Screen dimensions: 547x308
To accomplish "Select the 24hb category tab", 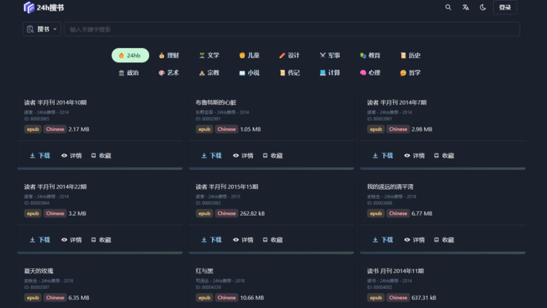I will pyautogui.click(x=130, y=55).
